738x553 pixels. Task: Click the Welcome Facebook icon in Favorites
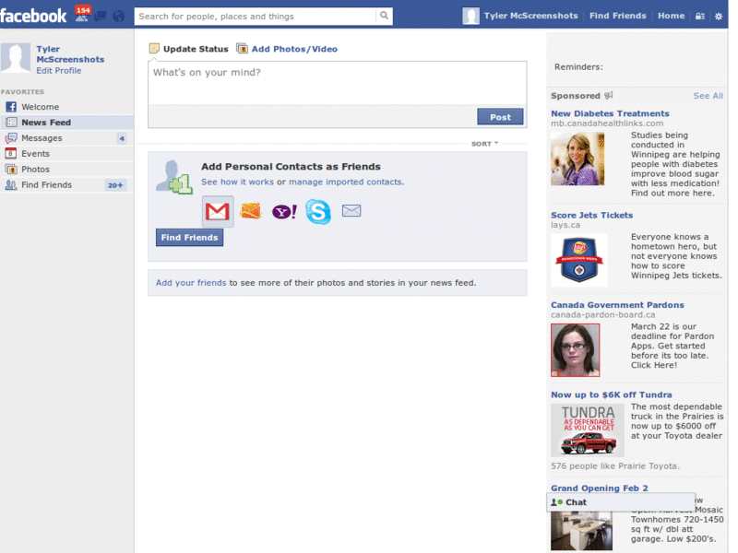pyautogui.click(x=11, y=107)
